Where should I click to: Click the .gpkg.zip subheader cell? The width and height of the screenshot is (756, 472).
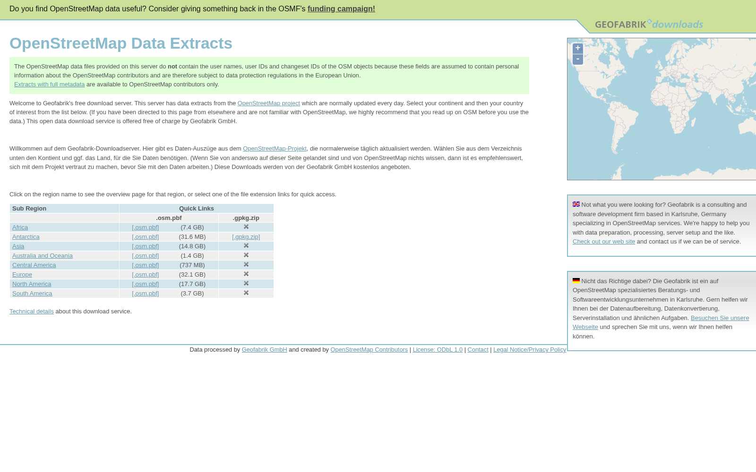click(x=246, y=218)
